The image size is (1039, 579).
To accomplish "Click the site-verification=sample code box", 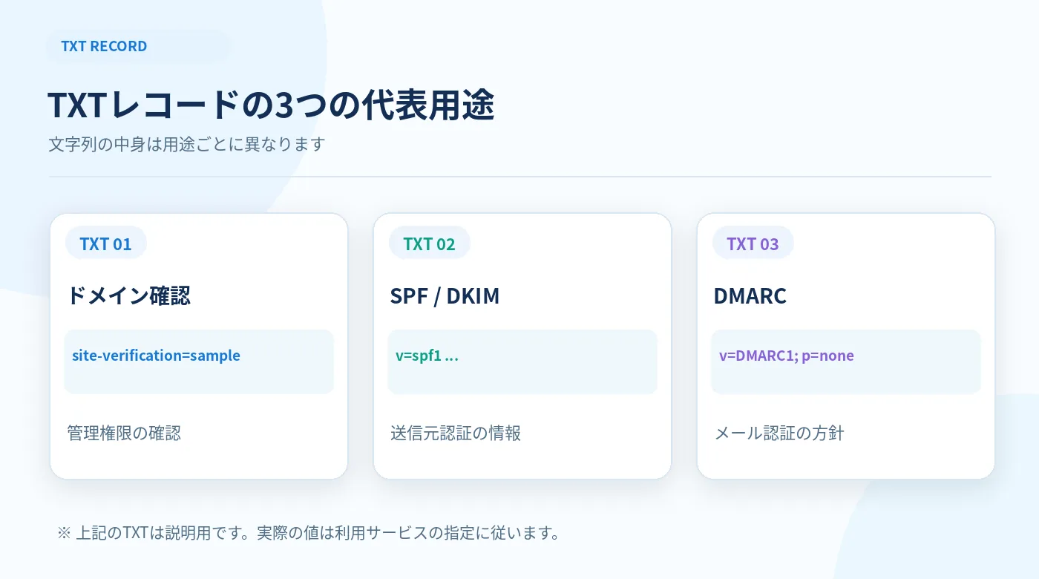I will [199, 362].
